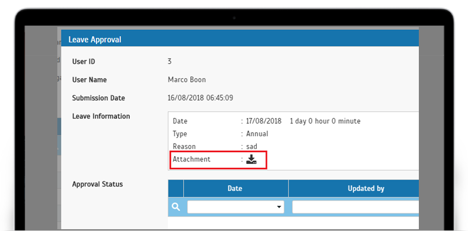Click the search magnifier icon in filter row
Screen dimensions: 468x231
176,207
